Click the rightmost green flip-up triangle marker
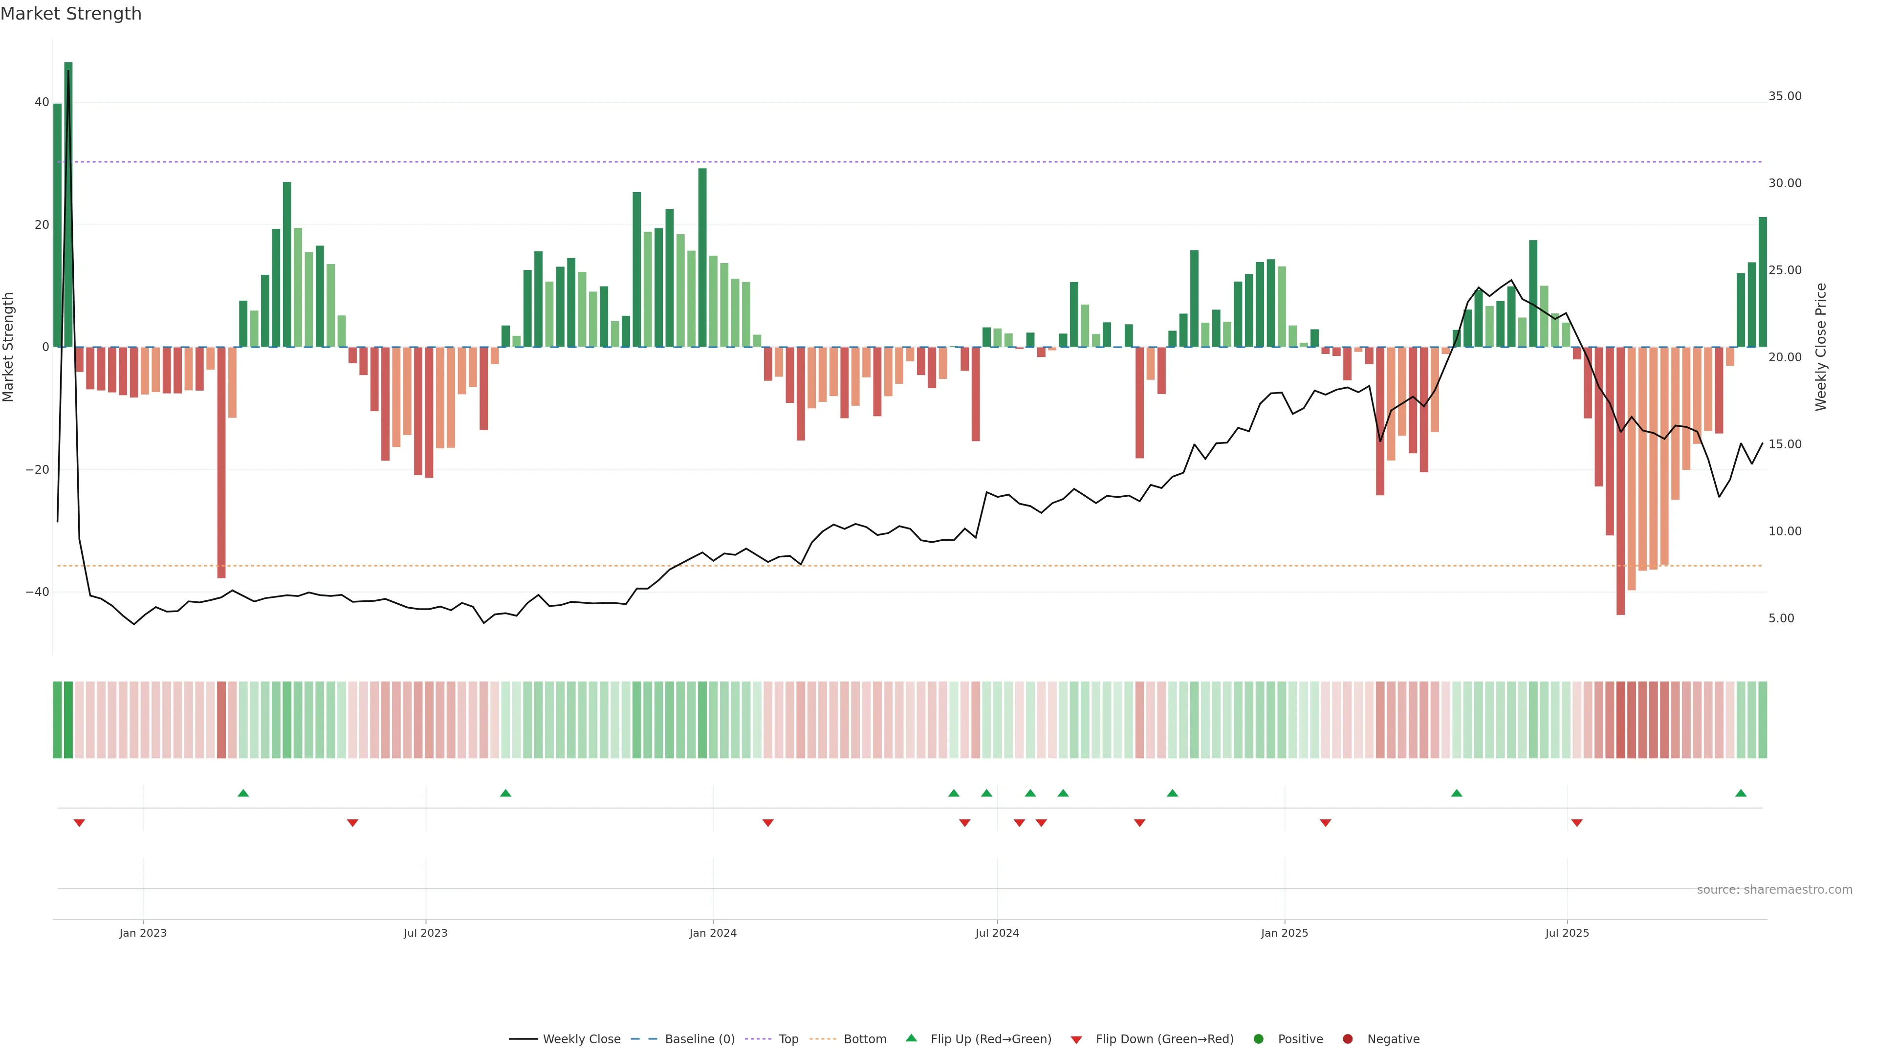This screenshot has width=1877, height=1056. click(1741, 793)
